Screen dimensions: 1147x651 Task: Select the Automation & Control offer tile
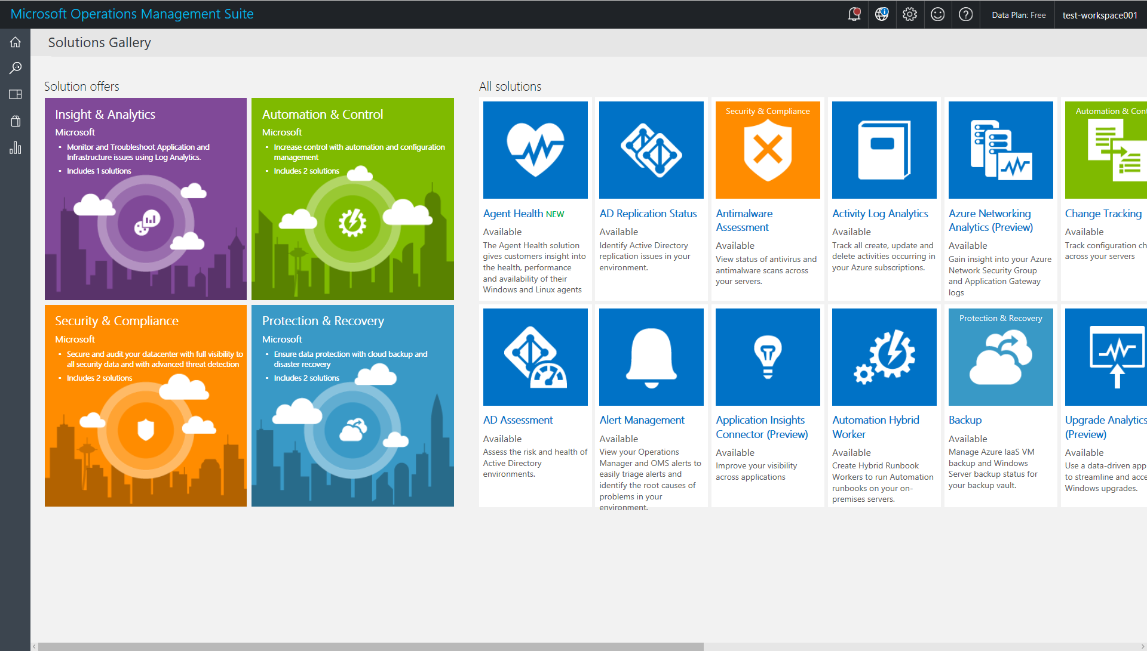click(352, 199)
